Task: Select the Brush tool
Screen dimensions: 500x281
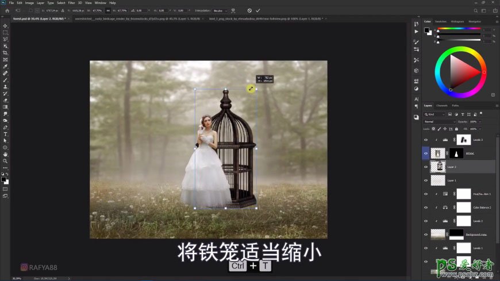Action: 5,80
